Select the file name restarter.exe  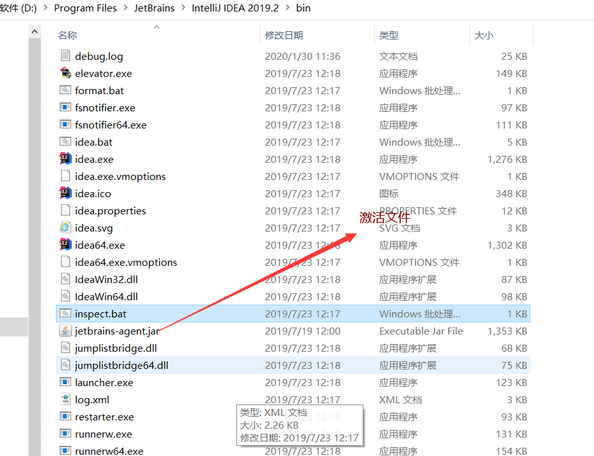pyautogui.click(x=105, y=417)
